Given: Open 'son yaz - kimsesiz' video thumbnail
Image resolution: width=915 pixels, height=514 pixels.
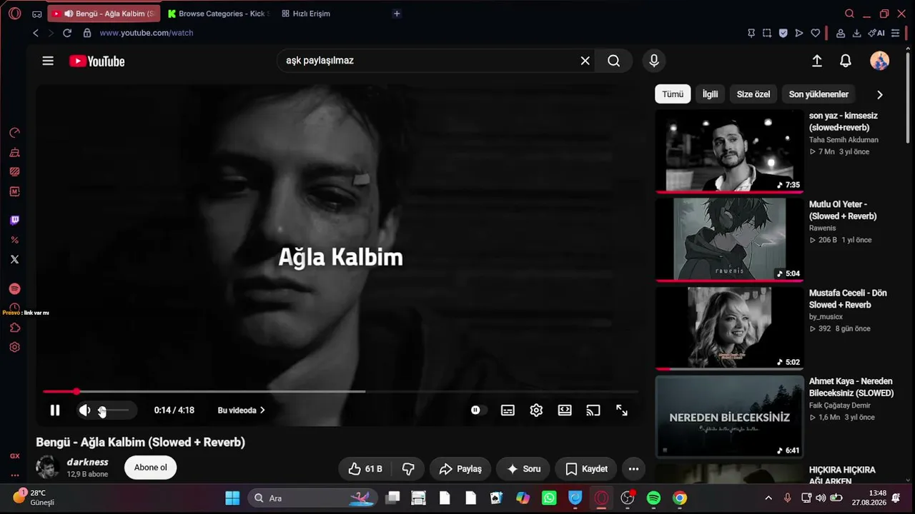Looking at the screenshot, I should click(x=729, y=151).
